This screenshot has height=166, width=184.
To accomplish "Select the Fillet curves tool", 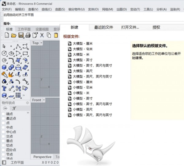I will click(11, 60).
